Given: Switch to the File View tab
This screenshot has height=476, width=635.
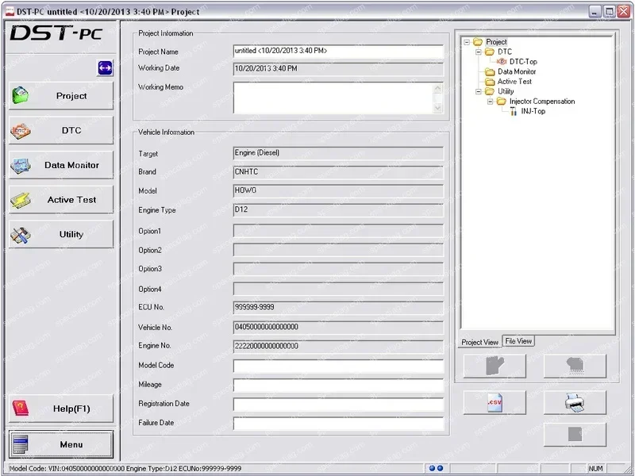Looking at the screenshot, I should point(518,341).
